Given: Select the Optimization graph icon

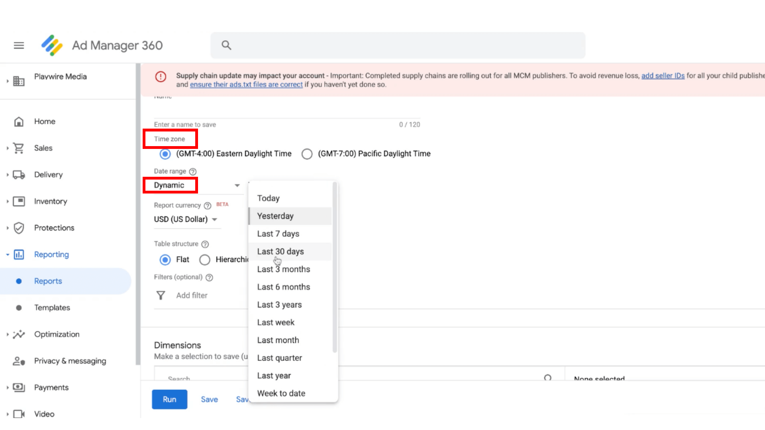Looking at the screenshot, I should tap(19, 334).
